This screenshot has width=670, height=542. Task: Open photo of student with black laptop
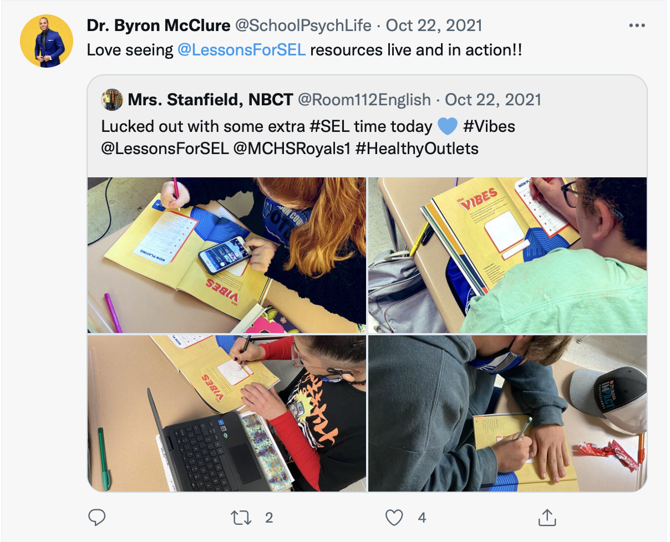coord(227,413)
